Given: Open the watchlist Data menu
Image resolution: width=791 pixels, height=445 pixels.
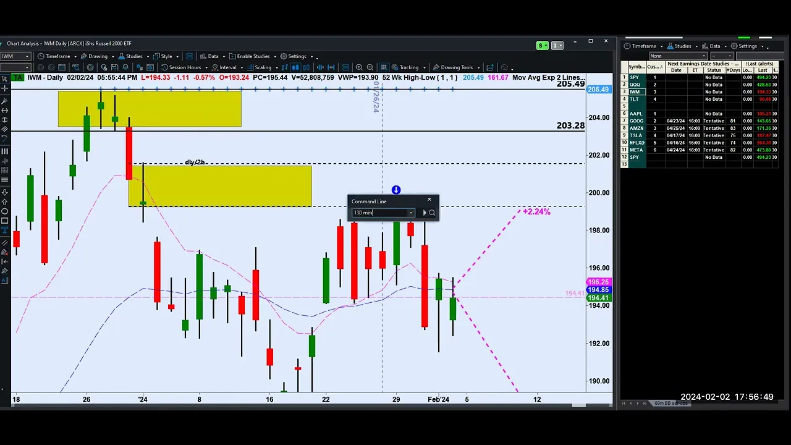Looking at the screenshot, I should click(715, 46).
